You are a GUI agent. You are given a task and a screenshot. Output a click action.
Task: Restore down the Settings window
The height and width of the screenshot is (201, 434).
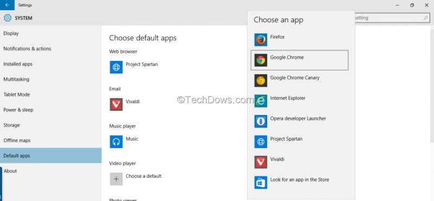(412, 5)
